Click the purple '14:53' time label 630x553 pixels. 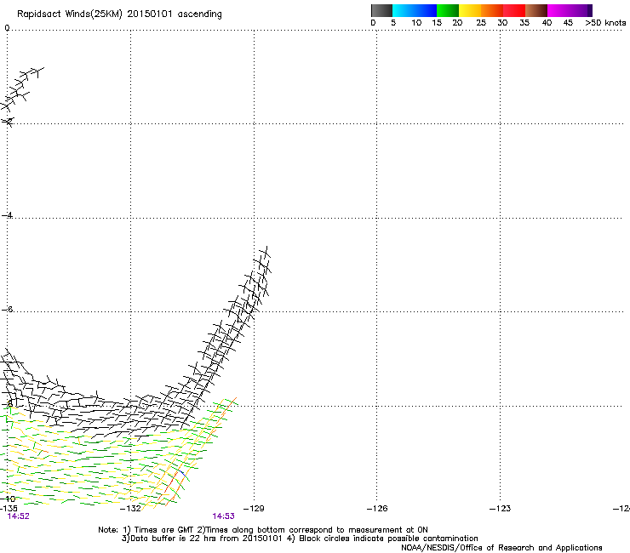(x=223, y=516)
